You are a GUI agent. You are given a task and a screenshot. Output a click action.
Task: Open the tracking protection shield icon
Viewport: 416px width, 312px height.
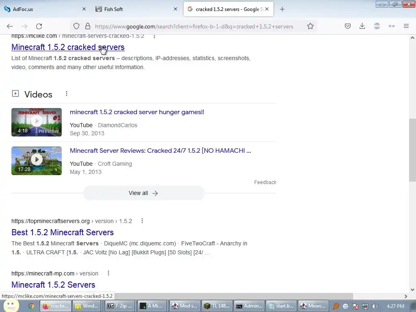76,26
